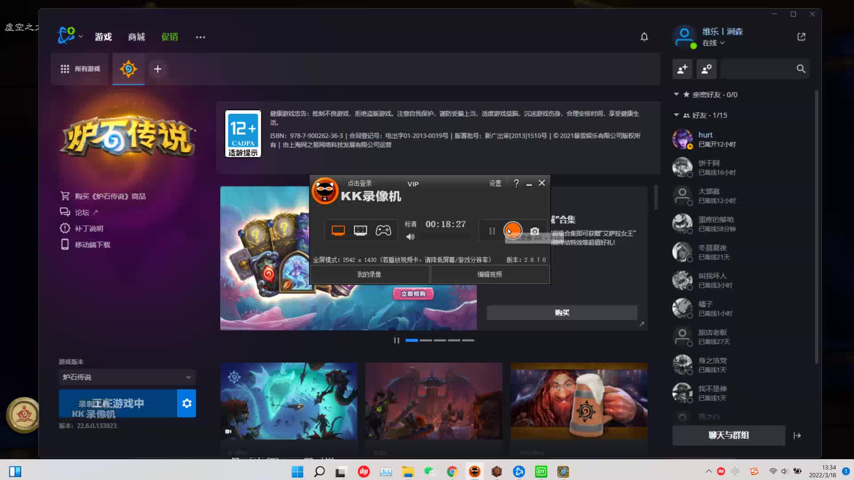
Task: Open KK录像机 help question mark
Action: (516, 183)
